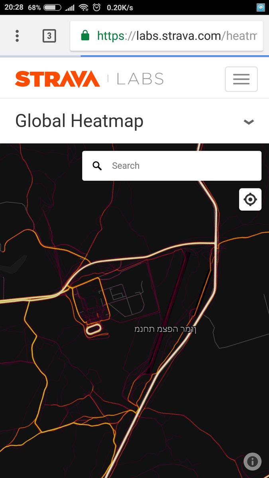
Task: Tap the blue notification icon top right
Action: click(x=261, y=7)
